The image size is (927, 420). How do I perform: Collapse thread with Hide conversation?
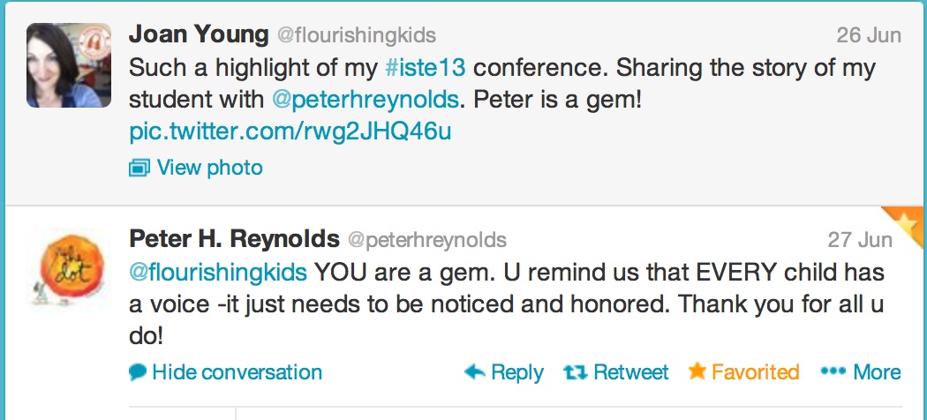coord(237,372)
